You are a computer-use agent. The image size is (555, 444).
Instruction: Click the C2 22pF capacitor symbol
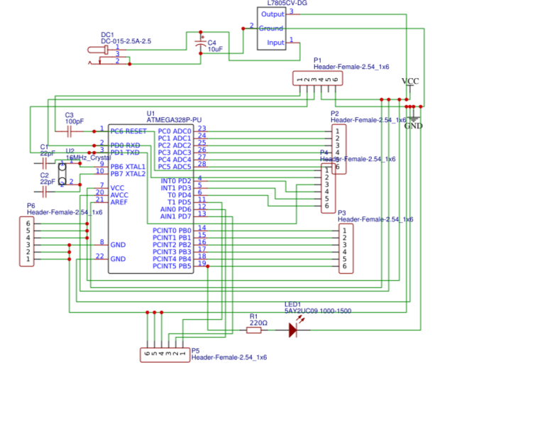click(45, 192)
